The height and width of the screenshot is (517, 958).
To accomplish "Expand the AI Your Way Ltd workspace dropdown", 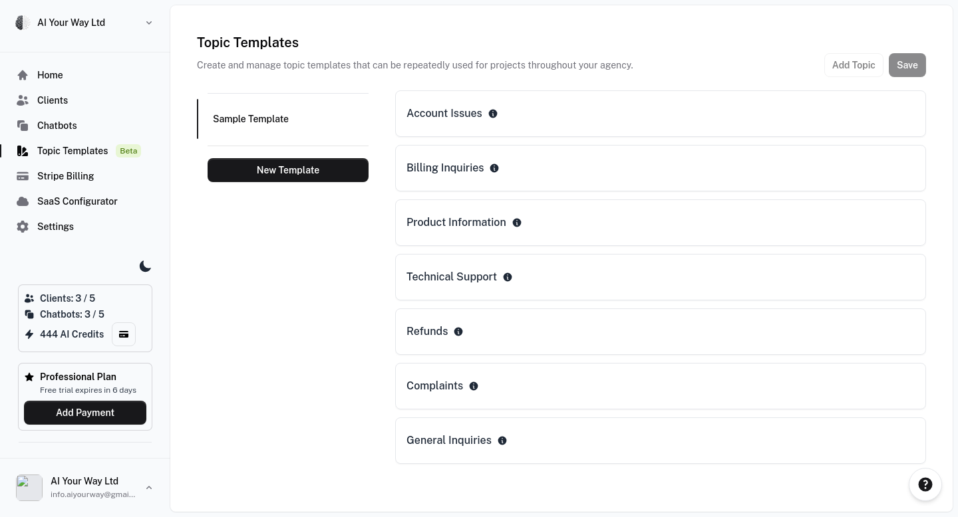I will 149,23.
